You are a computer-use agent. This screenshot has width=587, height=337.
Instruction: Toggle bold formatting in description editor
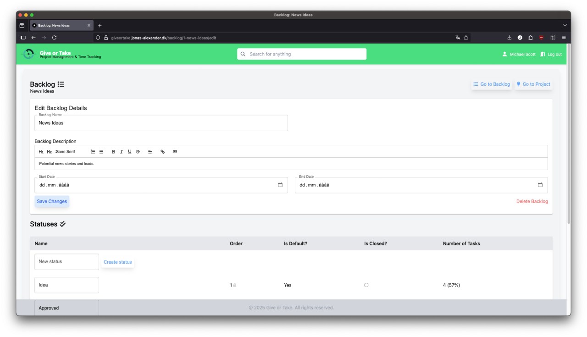tap(113, 152)
